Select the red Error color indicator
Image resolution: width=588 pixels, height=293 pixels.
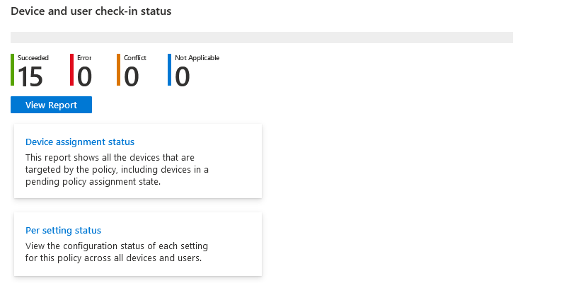(71, 70)
